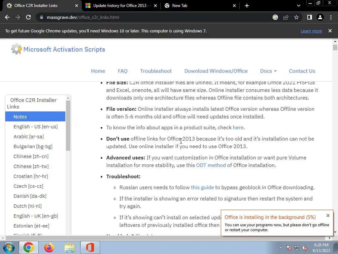Go back with the browser back arrow

[7, 17]
